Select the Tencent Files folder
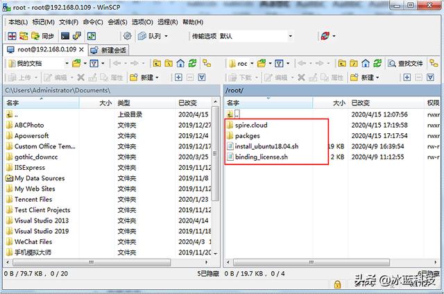 (33, 200)
